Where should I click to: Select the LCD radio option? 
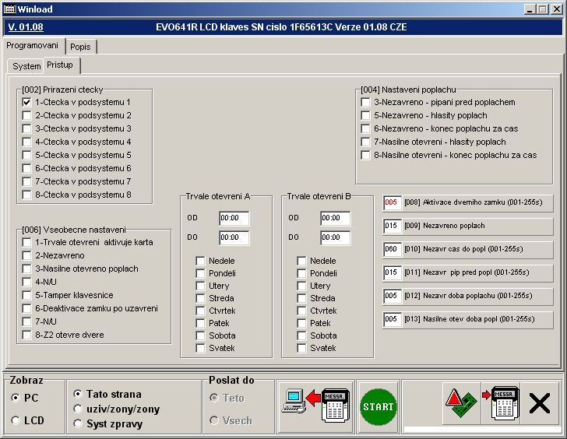click(x=16, y=420)
